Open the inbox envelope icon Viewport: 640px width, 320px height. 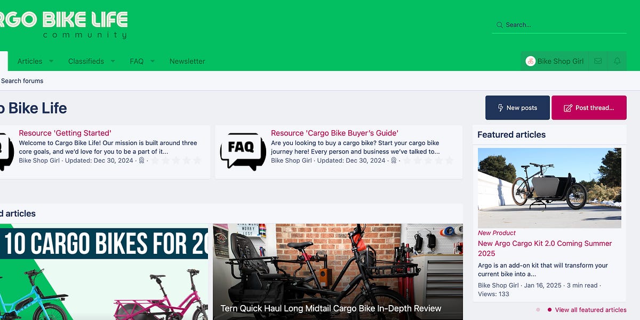tap(598, 61)
